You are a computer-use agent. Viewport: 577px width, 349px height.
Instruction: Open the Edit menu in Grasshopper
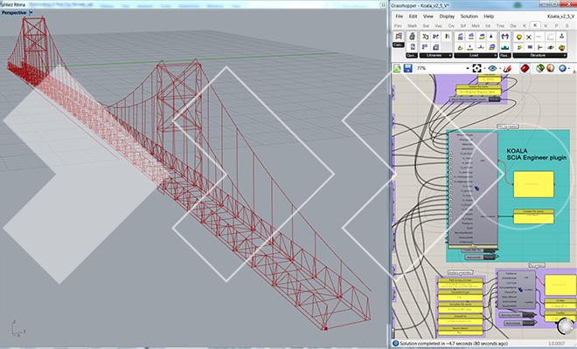(x=413, y=17)
